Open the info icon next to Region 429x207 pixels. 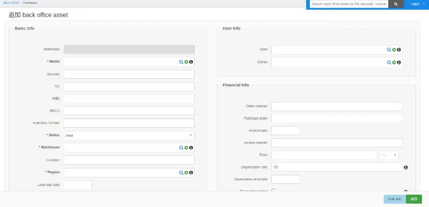point(191,173)
